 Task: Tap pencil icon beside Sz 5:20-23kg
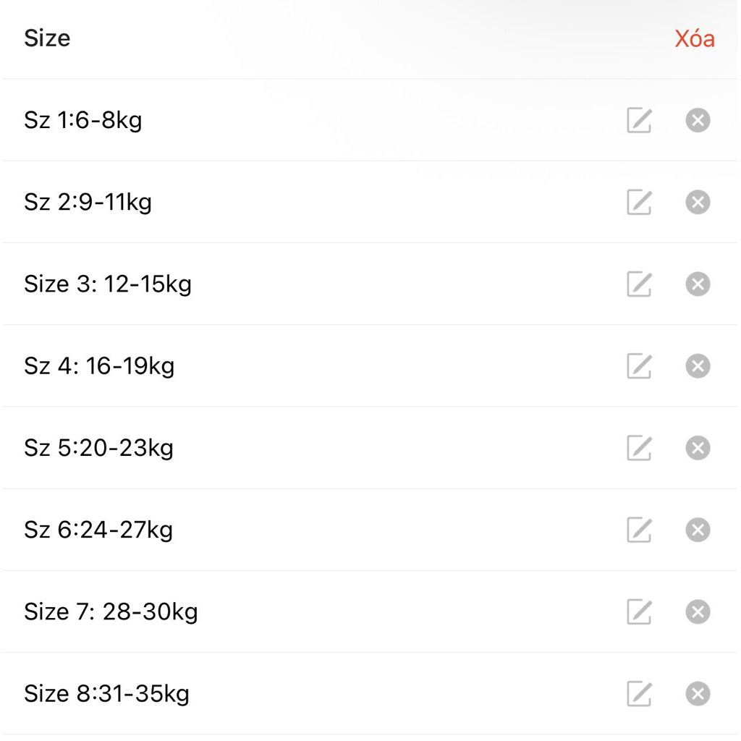tap(639, 448)
